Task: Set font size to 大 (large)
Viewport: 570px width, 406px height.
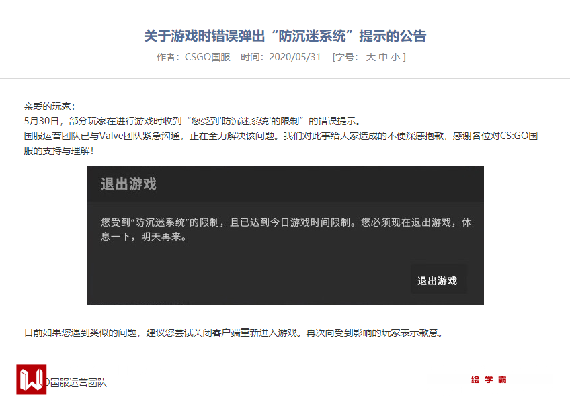Action: (x=371, y=57)
